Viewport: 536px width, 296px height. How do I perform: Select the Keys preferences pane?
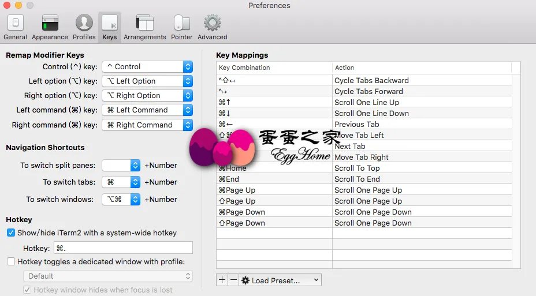pos(110,27)
